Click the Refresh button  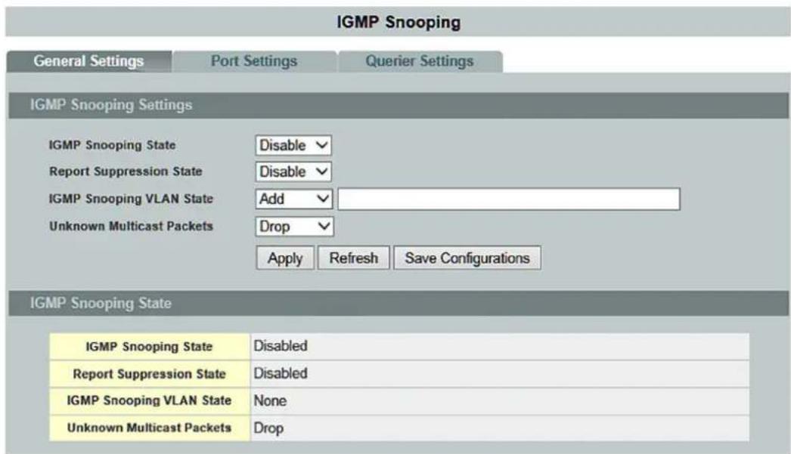[354, 258]
